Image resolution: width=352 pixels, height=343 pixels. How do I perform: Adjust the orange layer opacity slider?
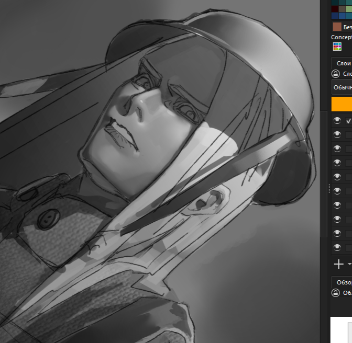(342, 104)
